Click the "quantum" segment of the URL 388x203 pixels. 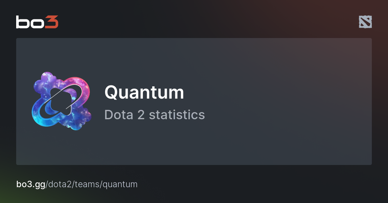[x=120, y=184]
